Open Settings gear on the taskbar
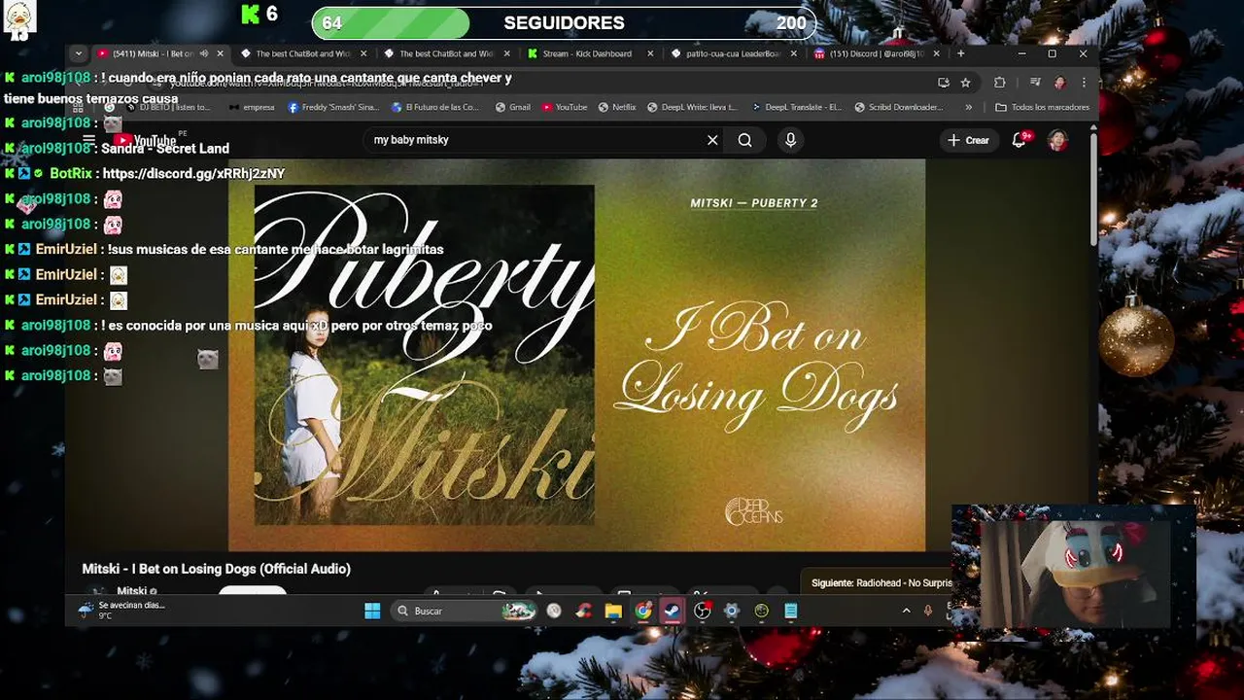 (x=732, y=611)
